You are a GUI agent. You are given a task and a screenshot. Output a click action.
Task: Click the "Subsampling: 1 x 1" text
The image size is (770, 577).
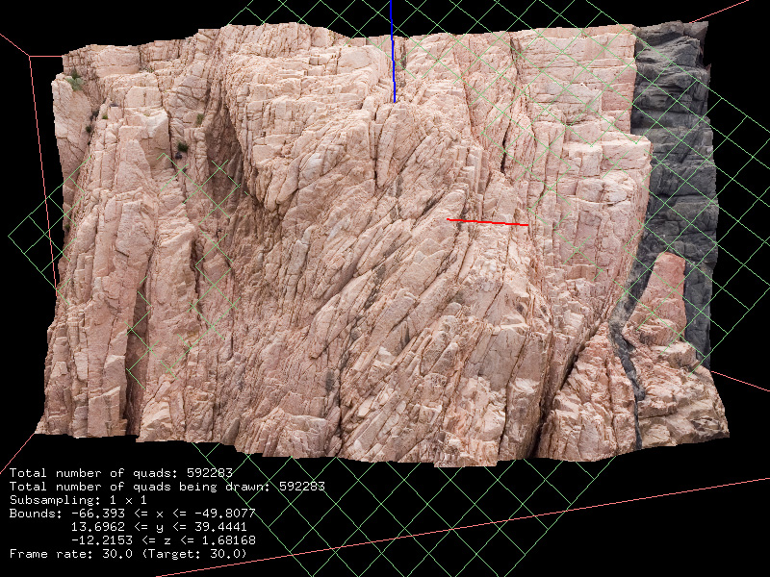tap(78, 500)
